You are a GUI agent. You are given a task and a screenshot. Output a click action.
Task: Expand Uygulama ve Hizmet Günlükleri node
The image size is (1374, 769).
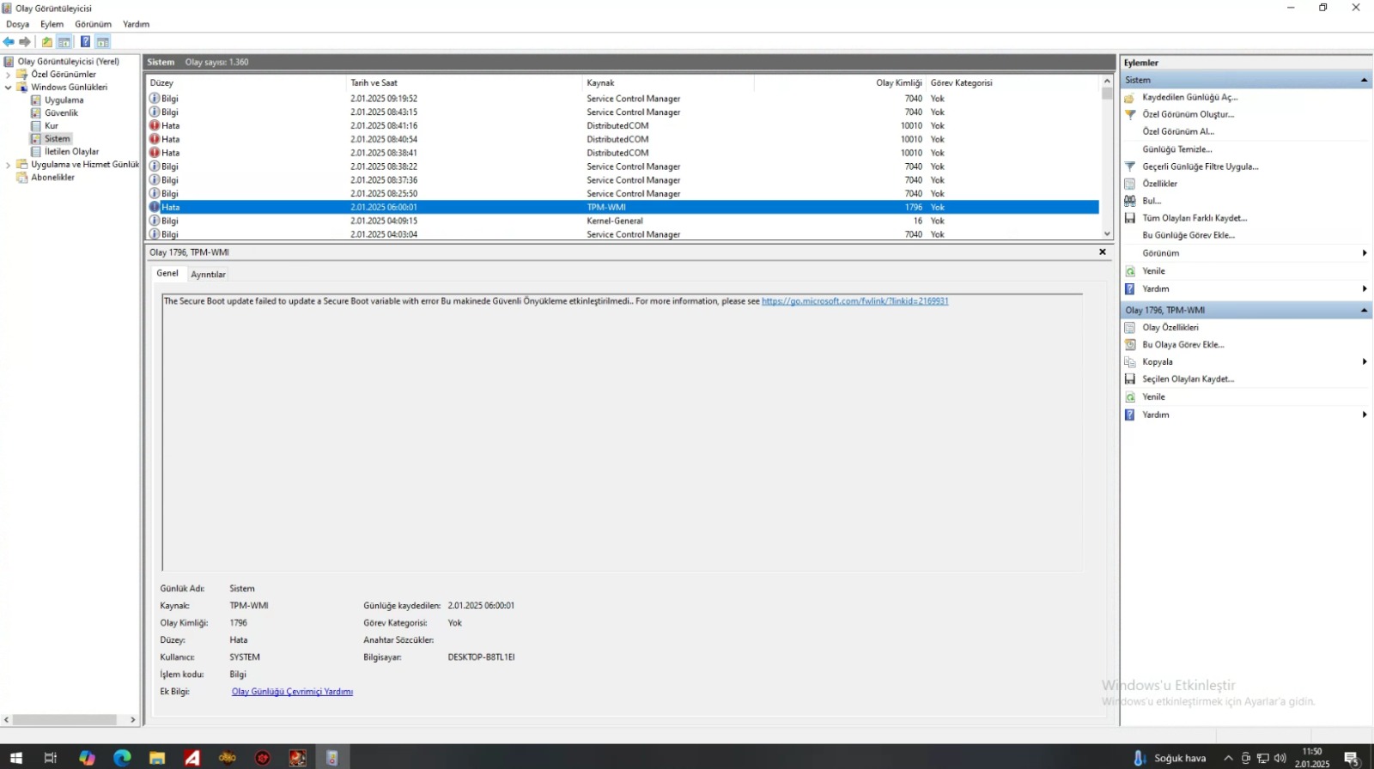tap(8, 165)
